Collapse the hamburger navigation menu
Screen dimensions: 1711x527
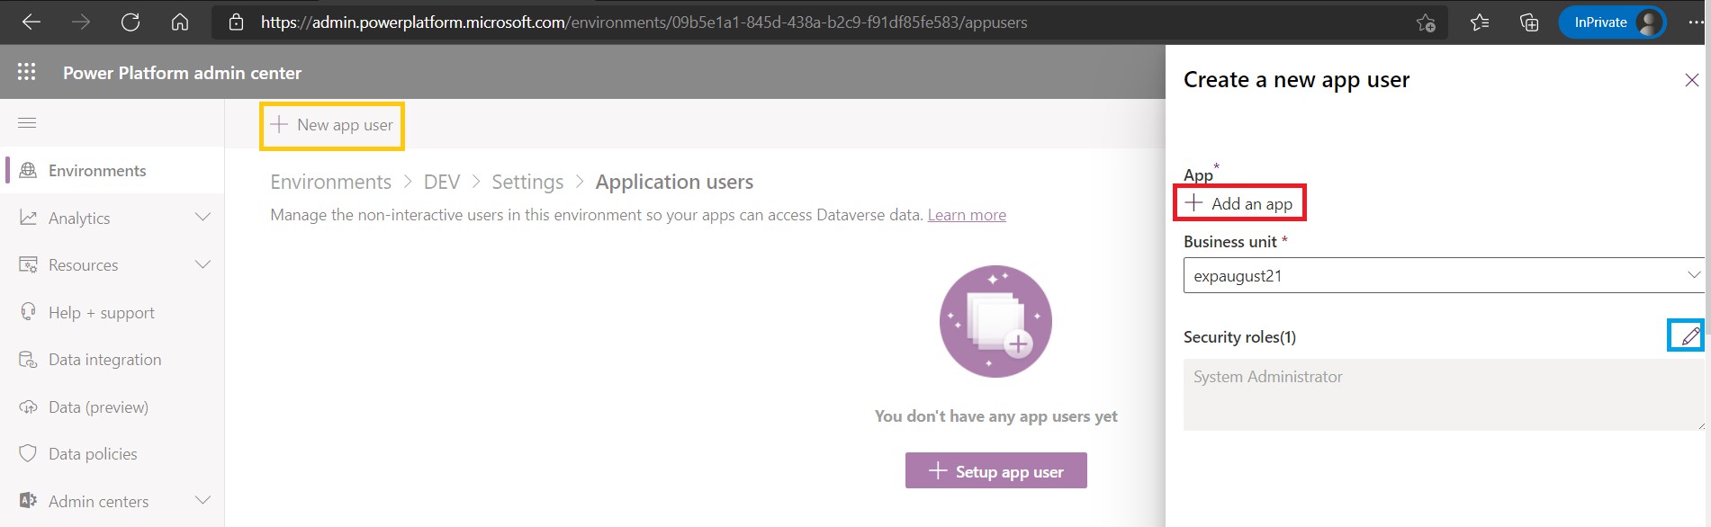pos(27,122)
